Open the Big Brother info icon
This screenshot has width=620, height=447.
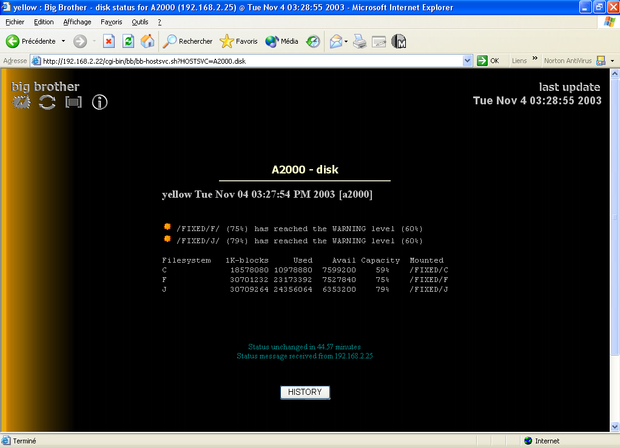pos(99,102)
